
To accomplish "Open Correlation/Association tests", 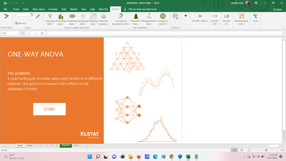I will tap(121, 19).
